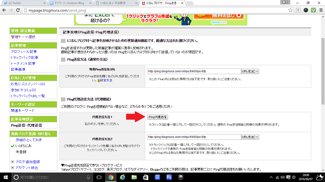Click the 専用Ping送信先URL text field
Image resolution: width=325 pixels, height=182 pixels.
coord(194,71)
